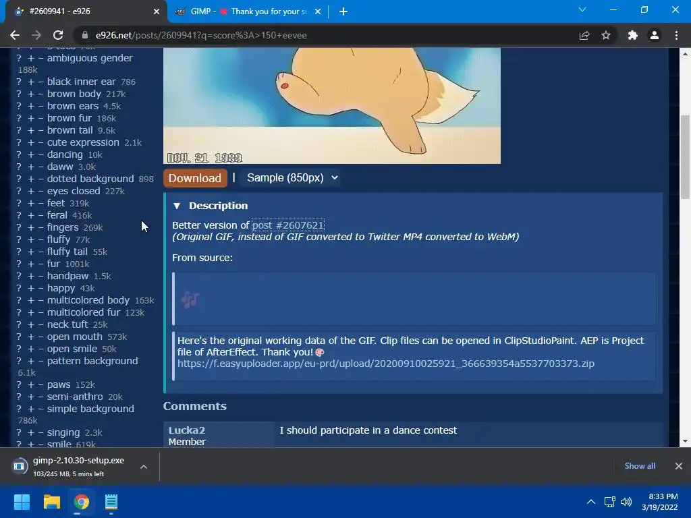The height and width of the screenshot is (518, 691).
Task: Open the volume speaker tray icon
Action: click(x=626, y=502)
